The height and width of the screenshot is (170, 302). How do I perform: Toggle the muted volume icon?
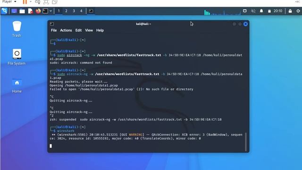(x=253, y=11)
